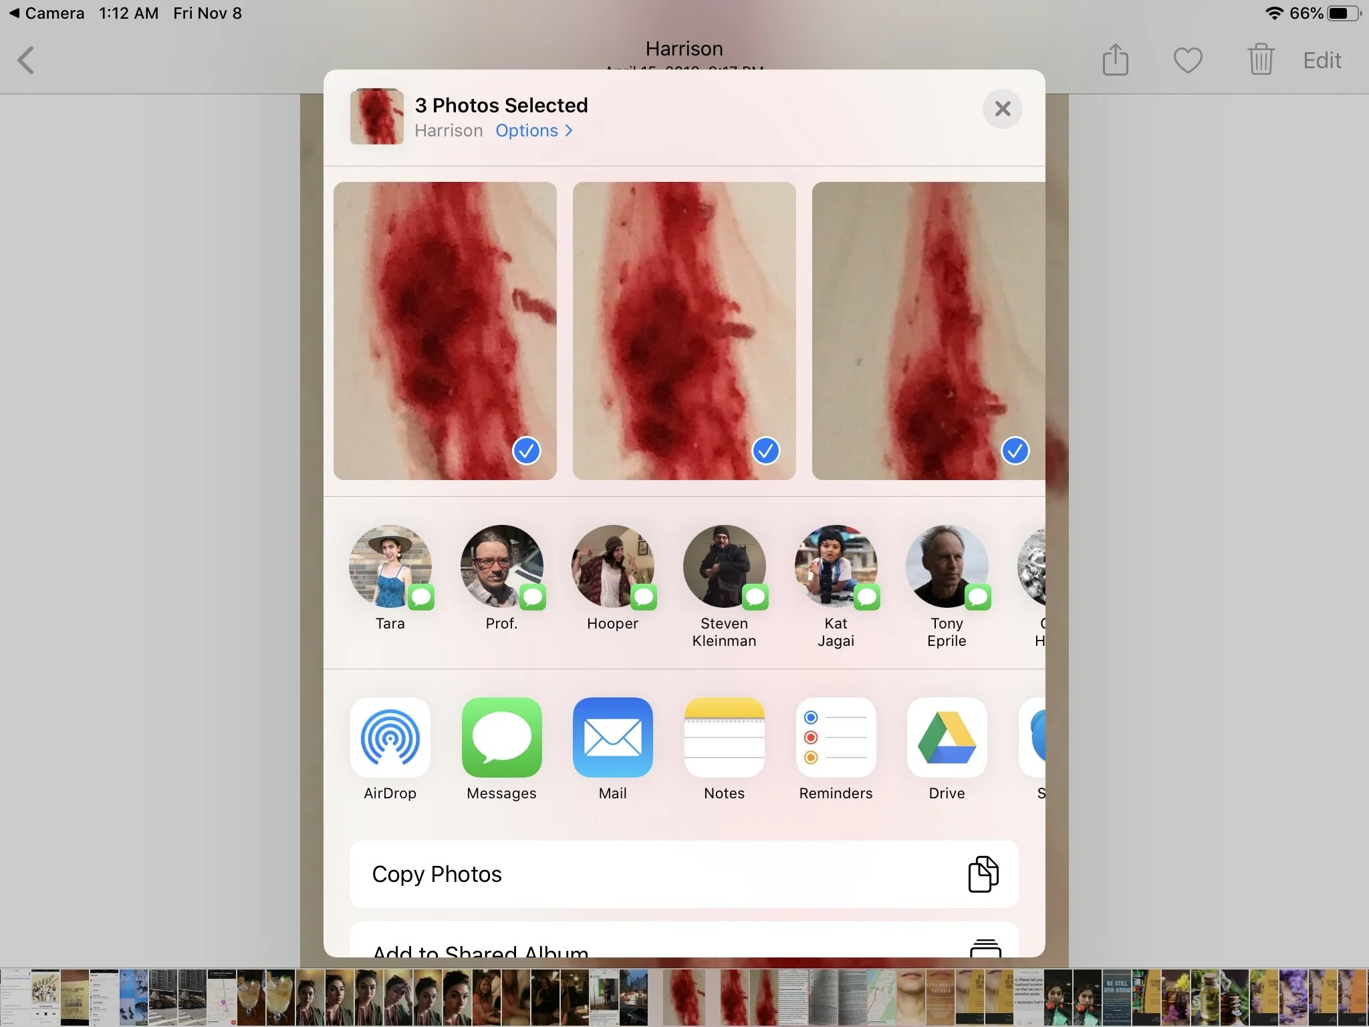1369x1027 pixels.
Task: Tap the Edit button
Action: click(1322, 61)
